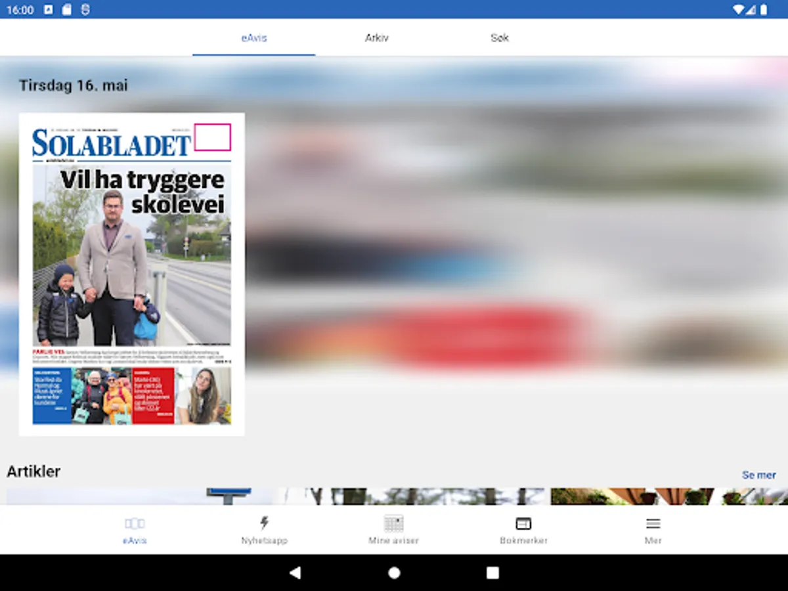
Task: Tap the Android back button
Action: click(x=295, y=573)
